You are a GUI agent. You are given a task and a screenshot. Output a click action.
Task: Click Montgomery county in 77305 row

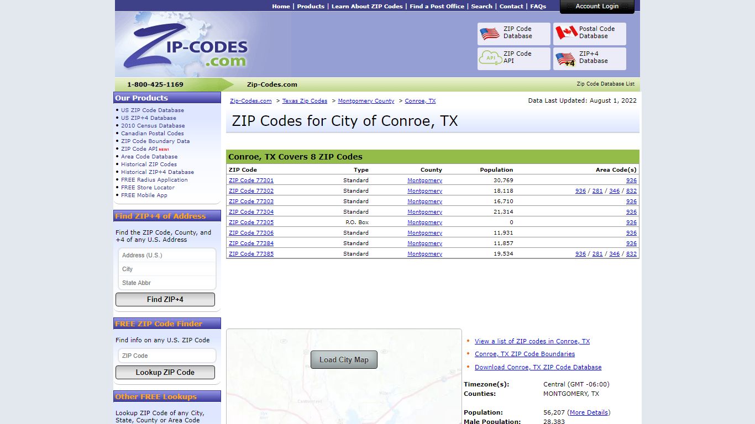[424, 222]
